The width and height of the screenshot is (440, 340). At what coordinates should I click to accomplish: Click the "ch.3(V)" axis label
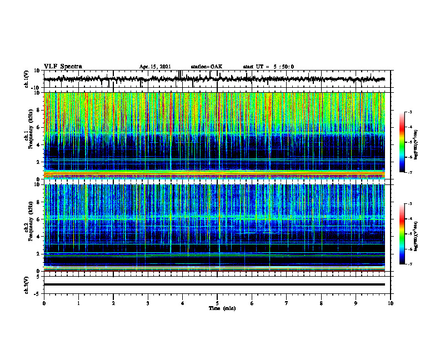(27, 285)
